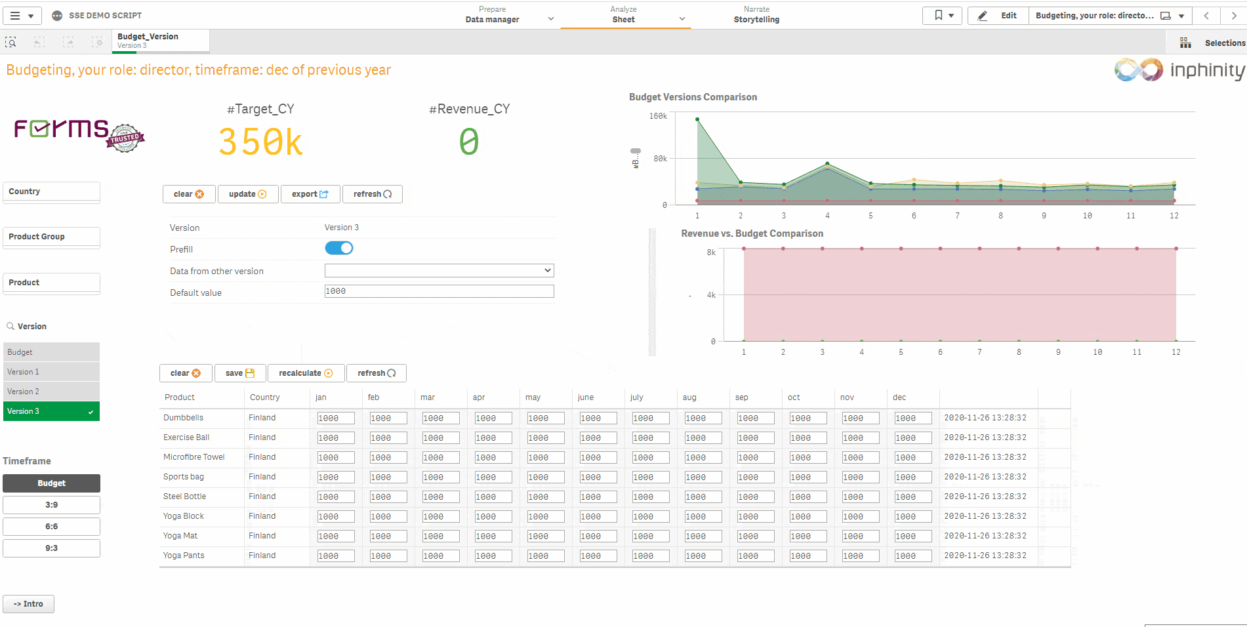The height and width of the screenshot is (627, 1247).
Task: Click the Microfibre Towel row label
Action: pyautogui.click(x=194, y=457)
